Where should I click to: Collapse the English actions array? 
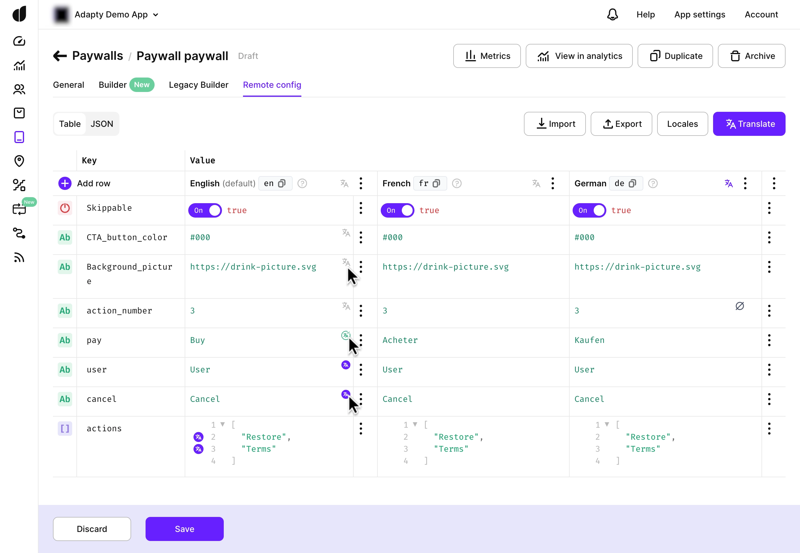(x=223, y=424)
